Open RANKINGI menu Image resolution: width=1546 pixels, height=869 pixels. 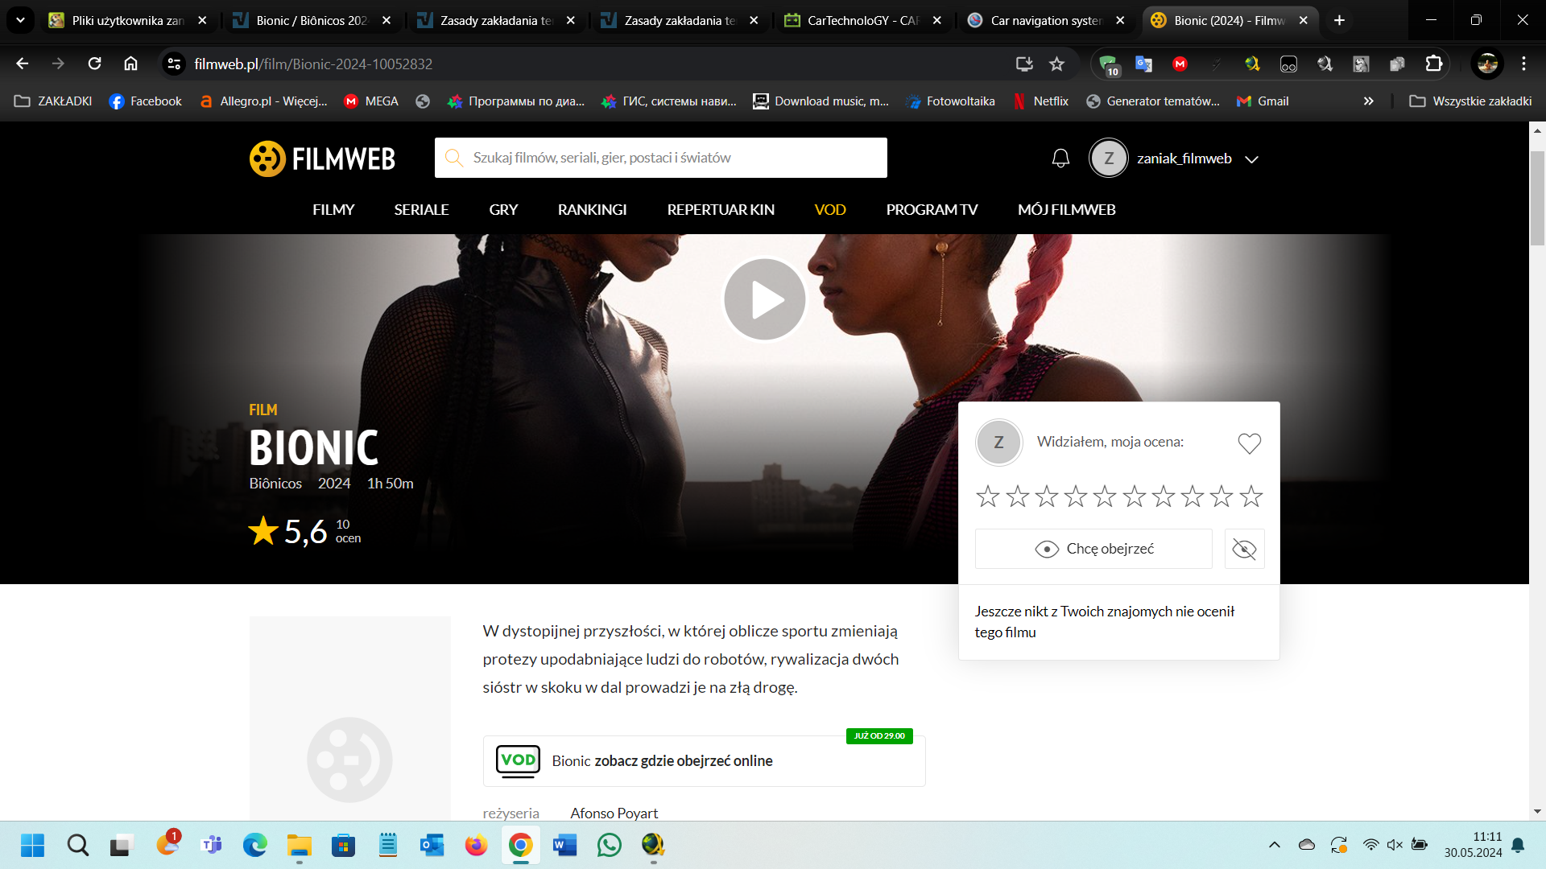coord(592,209)
